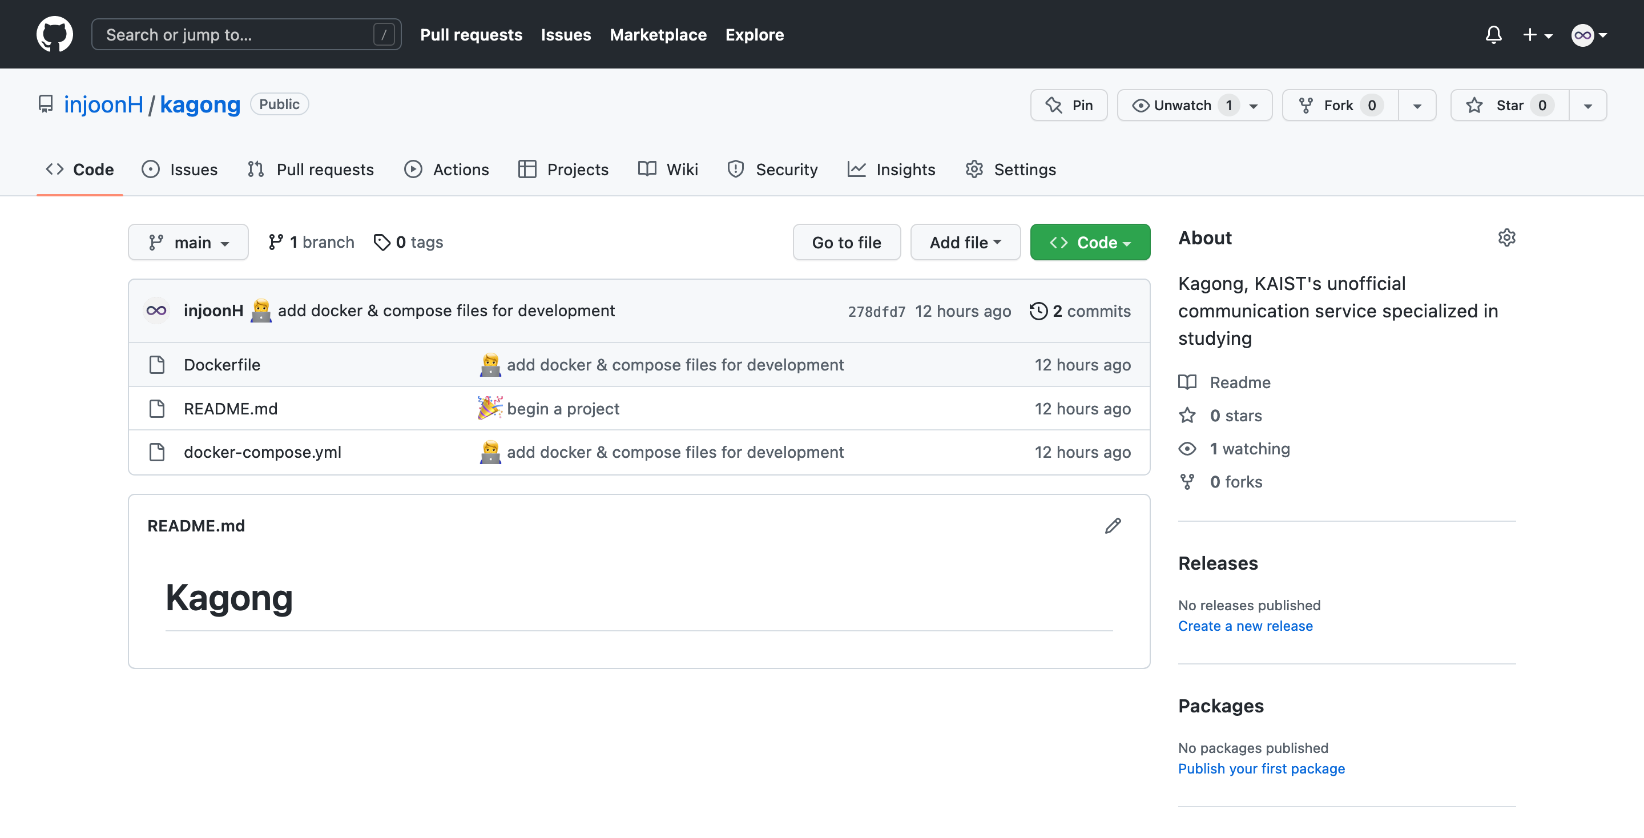
Task: Select the Issues tab icon
Action: click(150, 169)
